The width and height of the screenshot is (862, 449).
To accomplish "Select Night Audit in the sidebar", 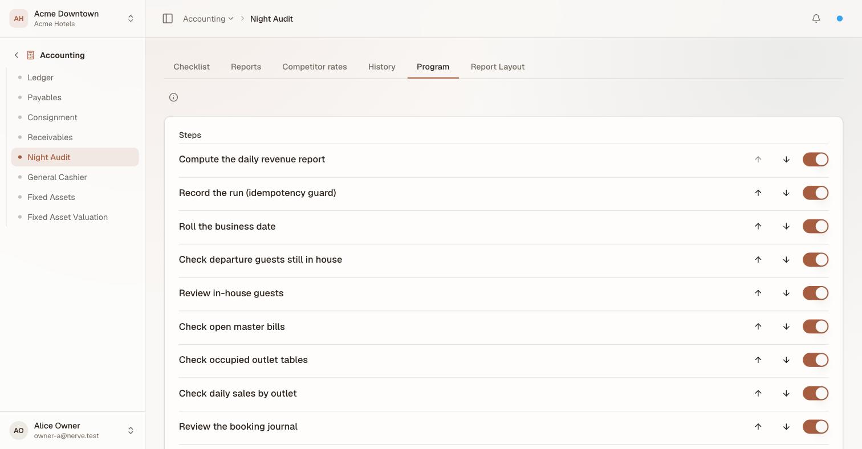I will click(x=75, y=157).
